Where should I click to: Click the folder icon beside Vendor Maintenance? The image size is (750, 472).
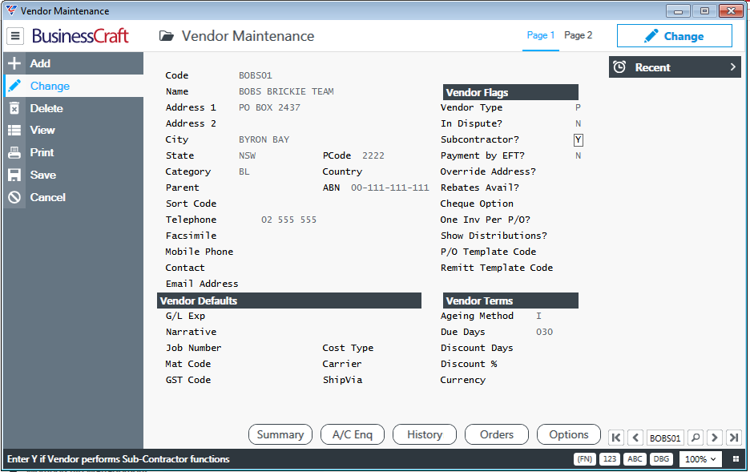167,36
